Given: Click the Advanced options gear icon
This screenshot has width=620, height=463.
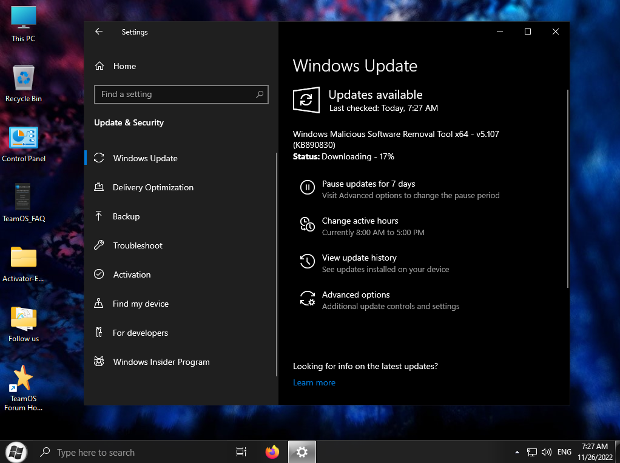Looking at the screenshot, I should pyautogui.click(x=308, y=299).
